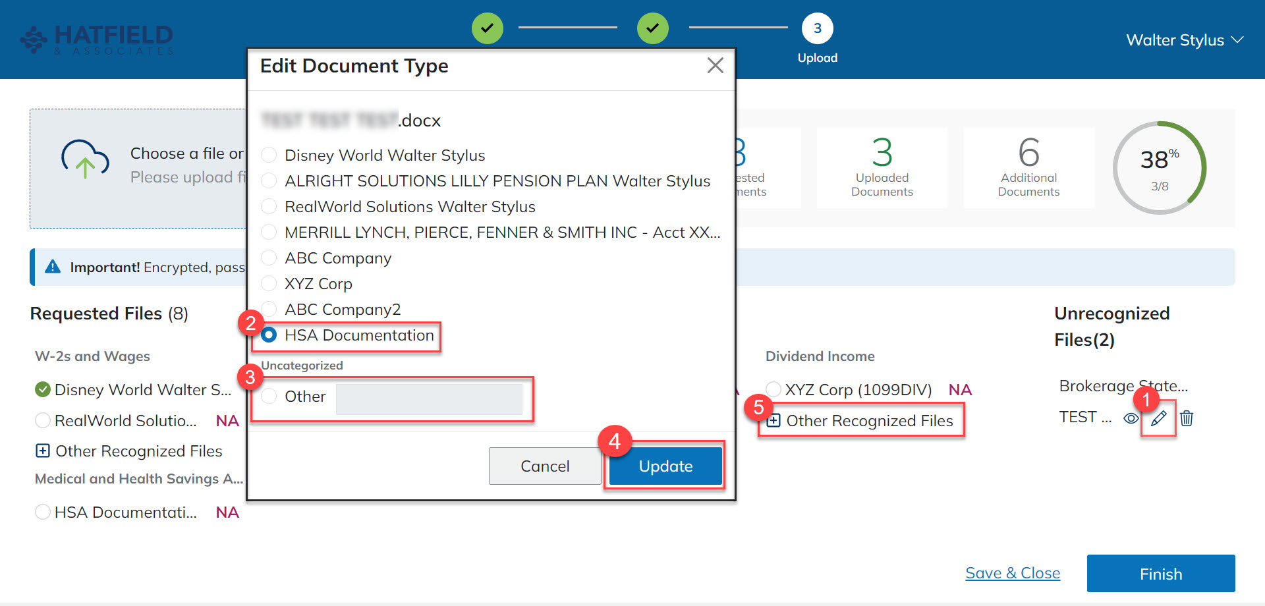
Task: Select the ABC Company radio button
Action: [x=269, y=258]
